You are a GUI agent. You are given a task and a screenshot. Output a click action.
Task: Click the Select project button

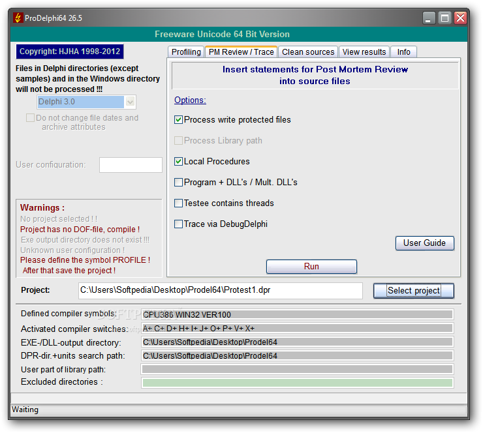[x=414, y=291]
